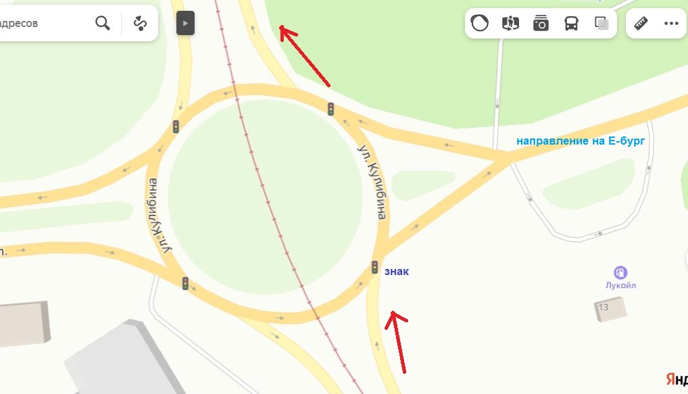Enable street panoramas view icon
688x394 pixels.
click(x=510, y=23)
